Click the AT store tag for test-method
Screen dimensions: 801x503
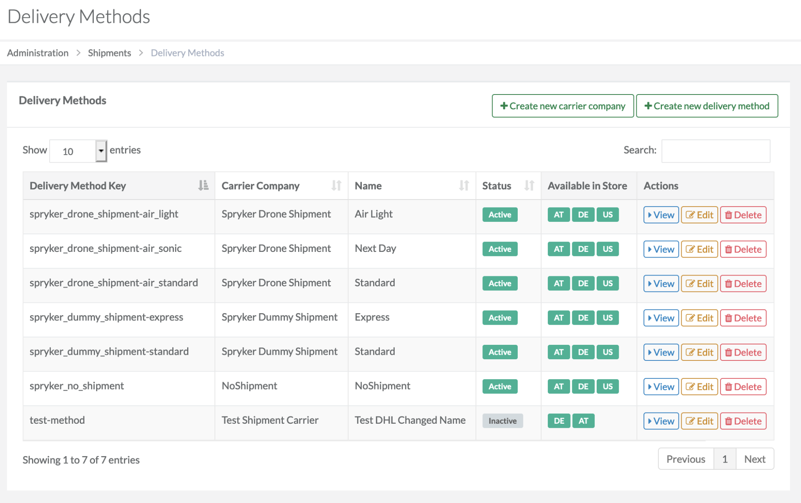[583, 421]
